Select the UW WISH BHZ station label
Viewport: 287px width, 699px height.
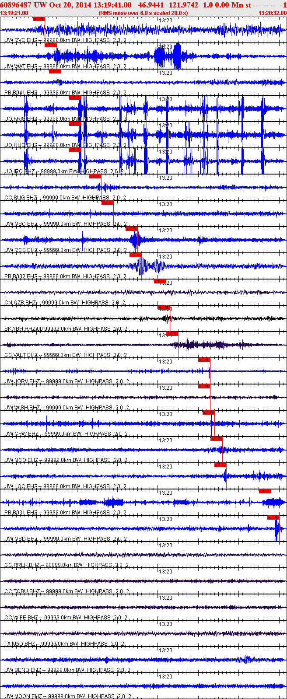67,408
